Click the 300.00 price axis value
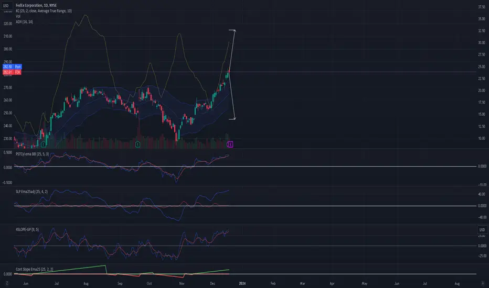489x288 pixels. click(x=7, y=49)
